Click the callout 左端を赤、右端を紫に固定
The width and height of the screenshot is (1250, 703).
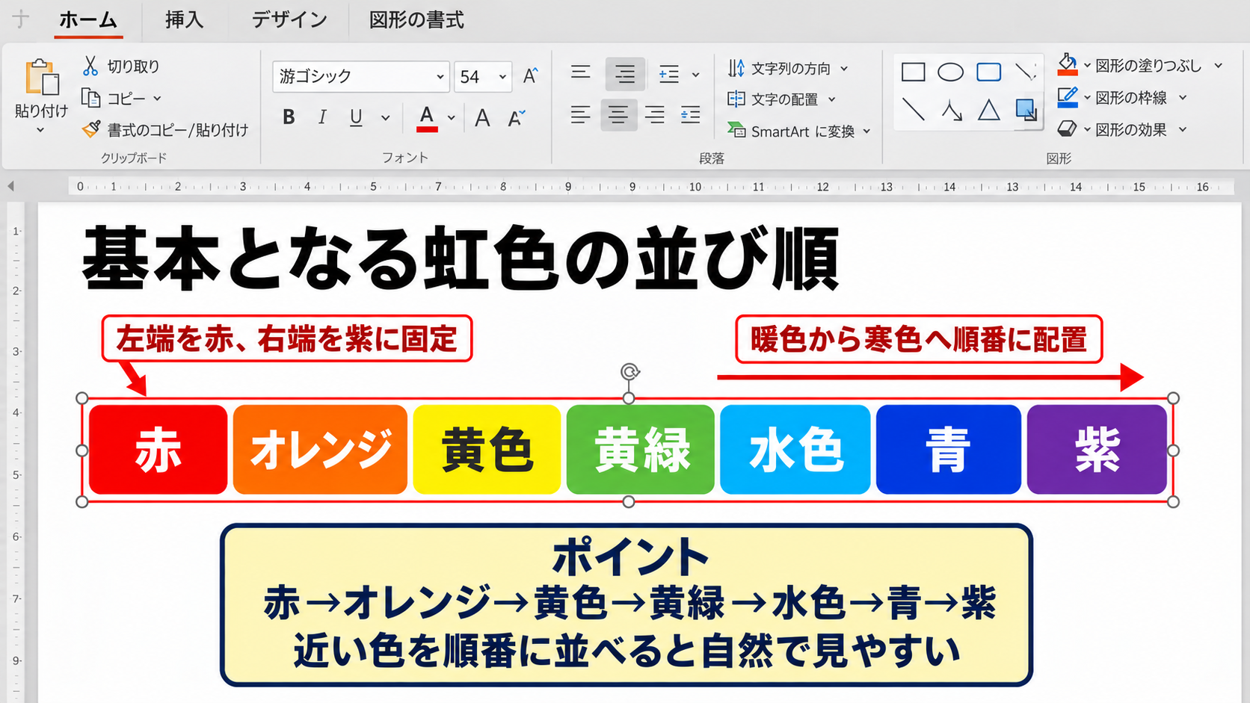pyautogui.click(x=286, y=339)
